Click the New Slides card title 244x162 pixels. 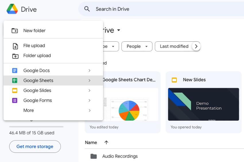[x=194, y=80]
